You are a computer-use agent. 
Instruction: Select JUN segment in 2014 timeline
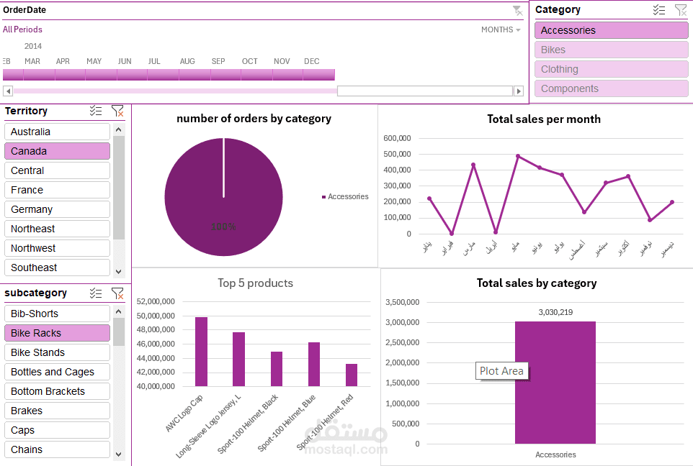[133, 75]
